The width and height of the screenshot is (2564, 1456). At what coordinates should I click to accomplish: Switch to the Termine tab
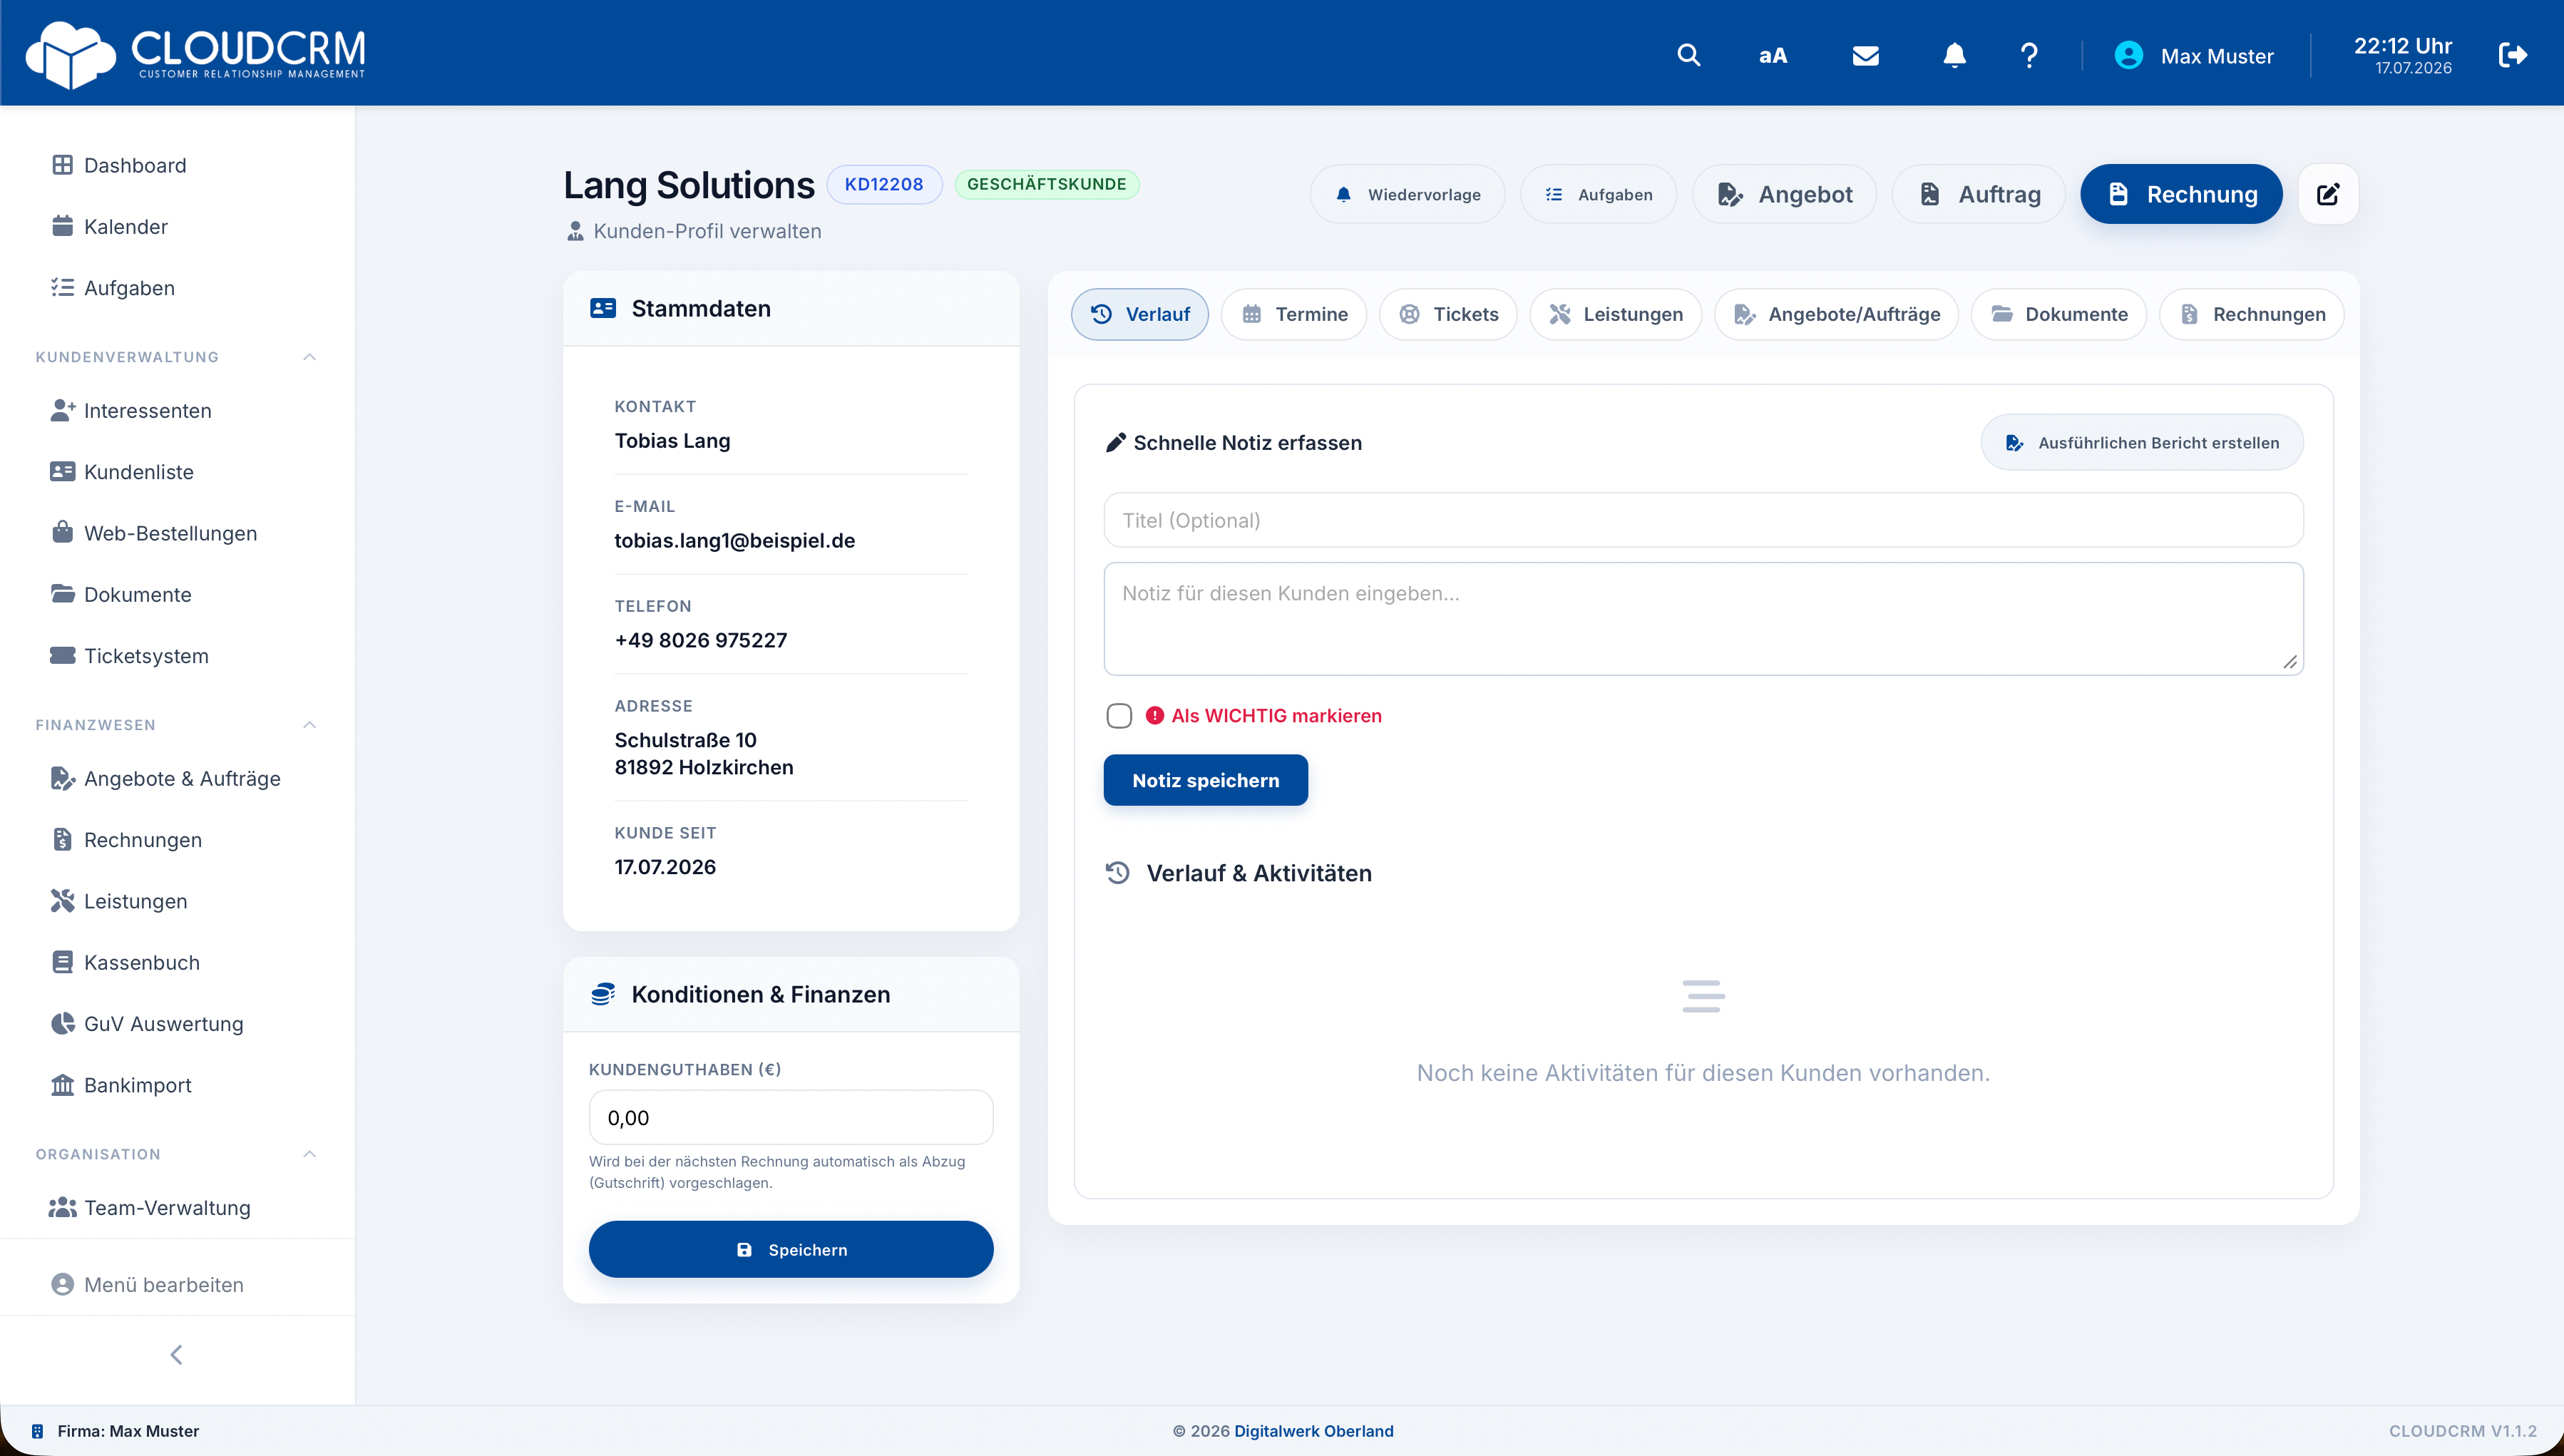coord(1294,314)
